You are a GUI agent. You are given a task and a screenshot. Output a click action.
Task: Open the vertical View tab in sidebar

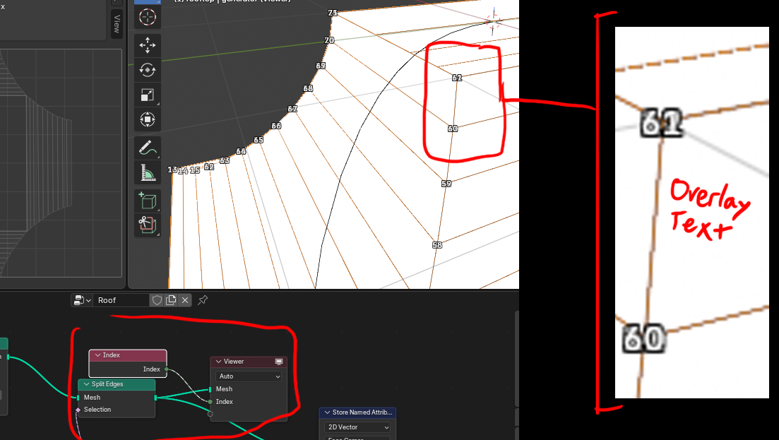coord(117,23)
